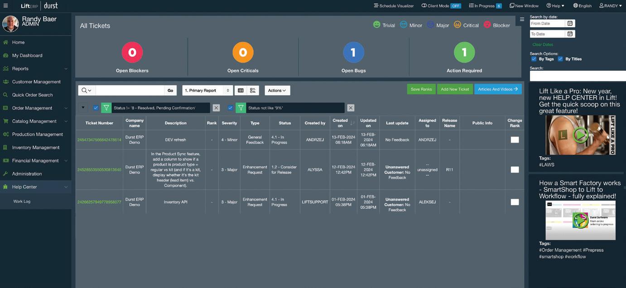The width and height of the screenshot is (626, 288).
Task: Uncheck the By Tags search option
Action: 534,59
